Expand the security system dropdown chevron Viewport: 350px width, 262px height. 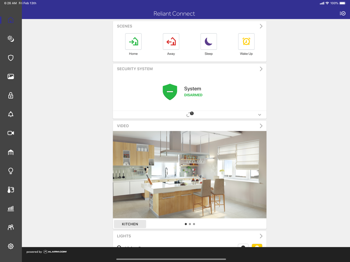[260, 115]
